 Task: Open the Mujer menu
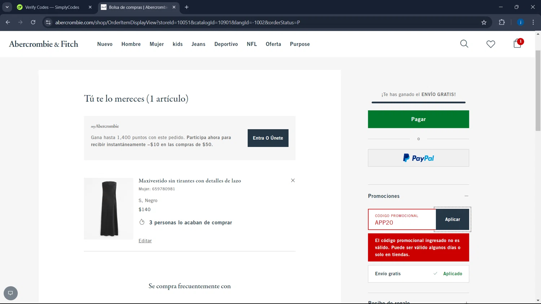[x=157, y=44]
